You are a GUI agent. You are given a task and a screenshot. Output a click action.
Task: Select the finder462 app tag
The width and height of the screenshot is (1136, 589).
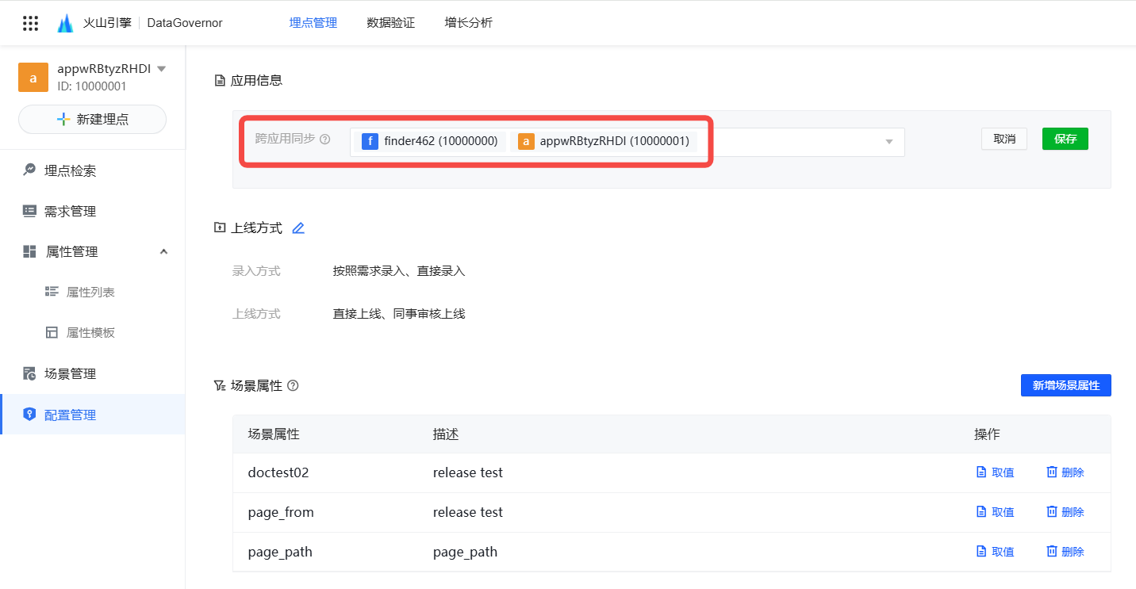[431, 142]
